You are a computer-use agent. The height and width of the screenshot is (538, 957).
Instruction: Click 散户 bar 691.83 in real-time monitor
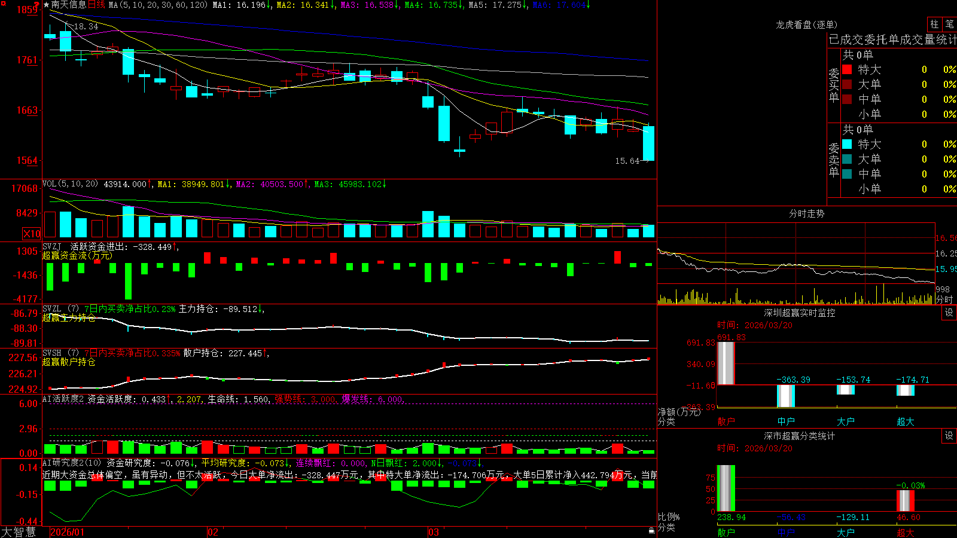click(x=726, y=363)
